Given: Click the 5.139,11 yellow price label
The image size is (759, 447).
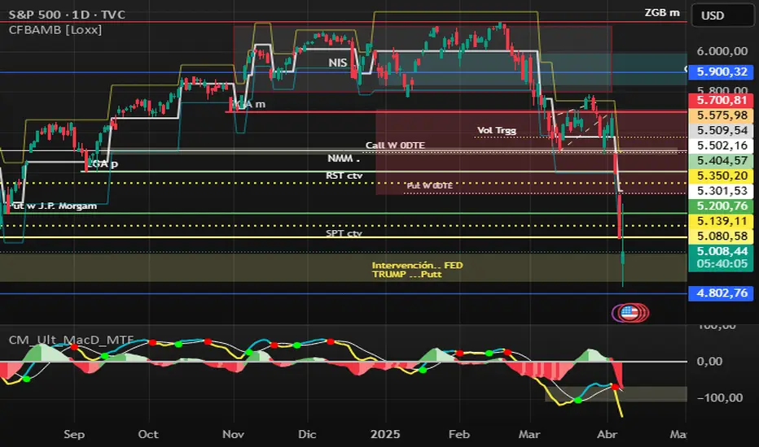Looking at the screenshot, I should coord(722,221).
